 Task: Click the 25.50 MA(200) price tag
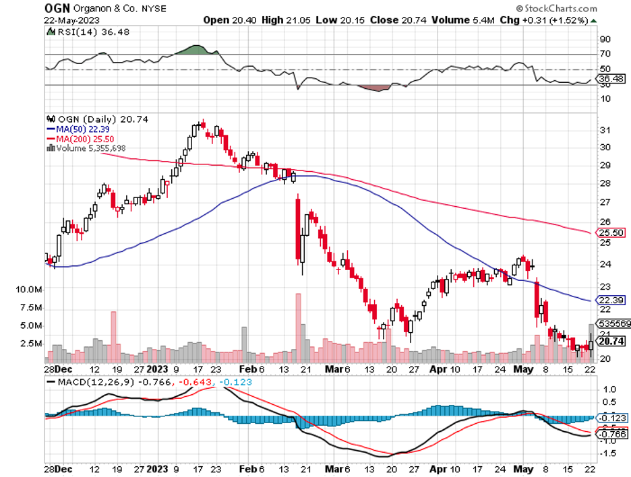(x=611, y=232)
